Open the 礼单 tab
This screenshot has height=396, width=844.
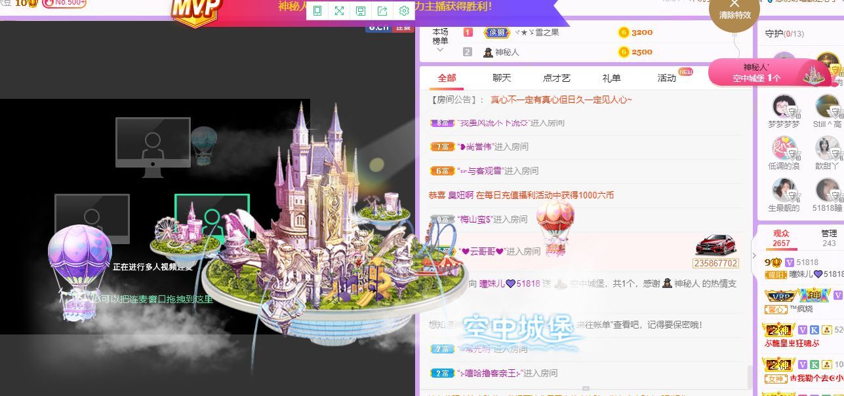coord(612,78)
